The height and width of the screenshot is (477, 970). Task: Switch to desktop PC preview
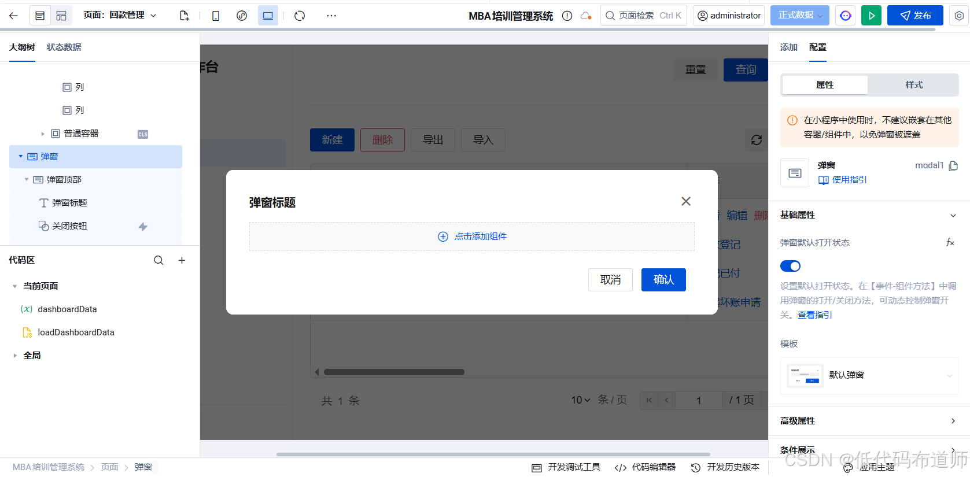(x=268, y=16)
